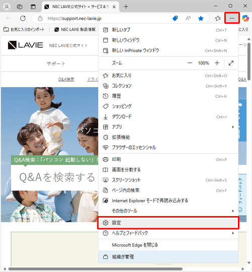
Task: Open the workspaces icon
Action: point(20,7)
